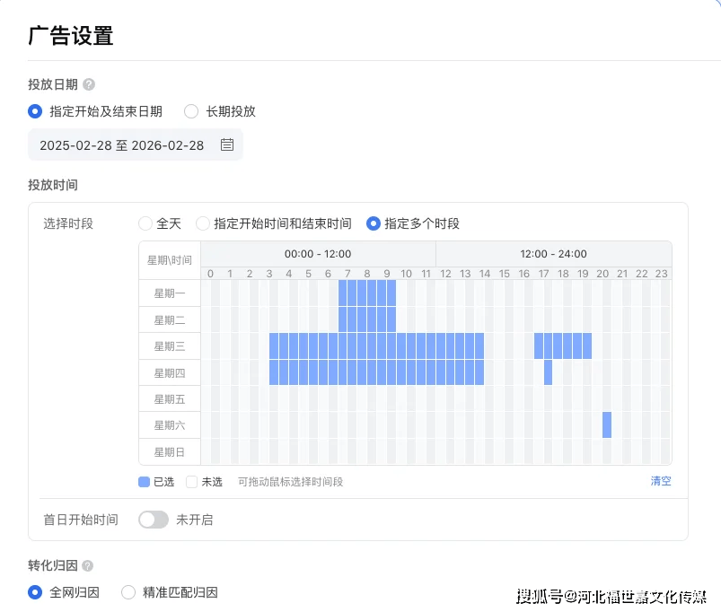
Task: Click the white 未选 legend swatch
Action: (x=191, y=482)
